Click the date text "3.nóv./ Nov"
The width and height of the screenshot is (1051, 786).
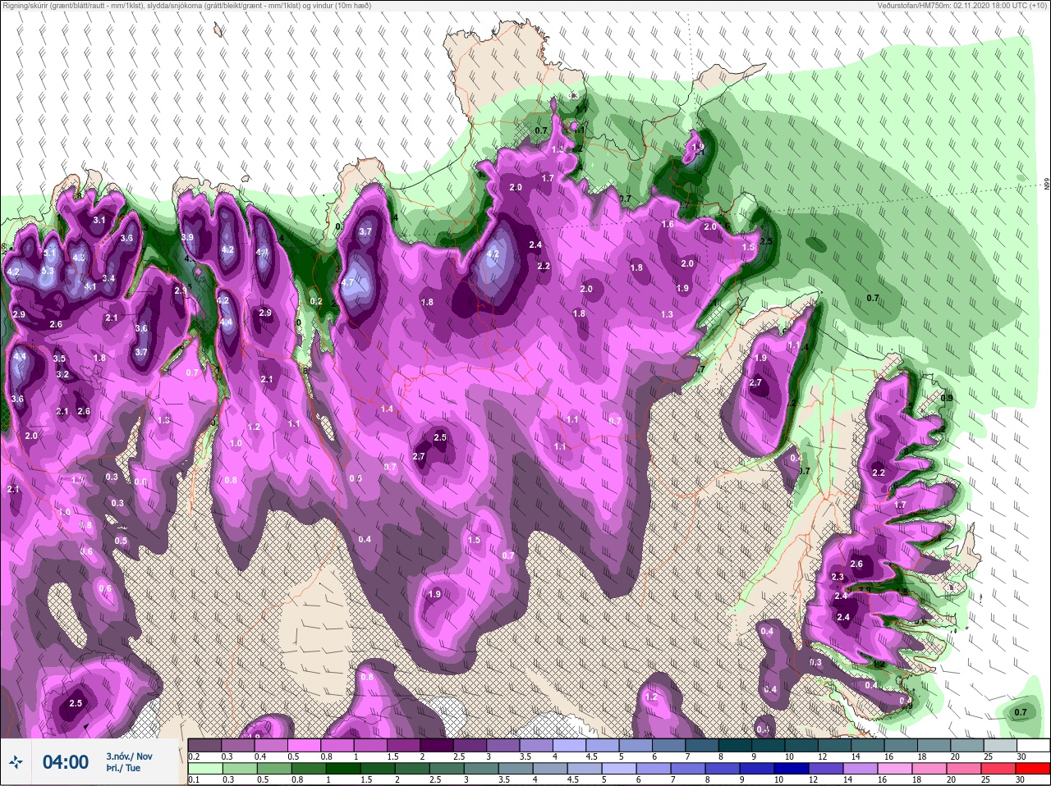[129, 756]
